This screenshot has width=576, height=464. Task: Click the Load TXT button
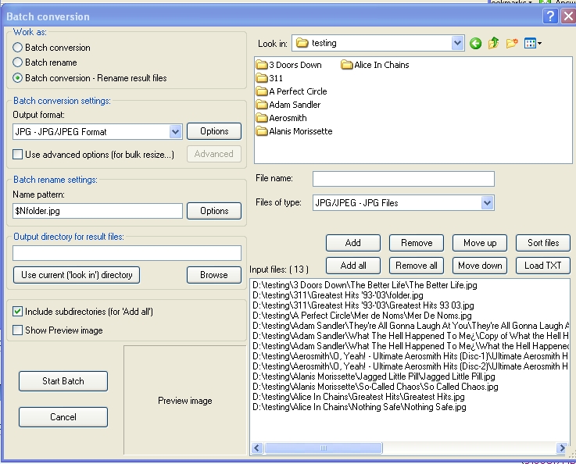click(x=543, y=266)
